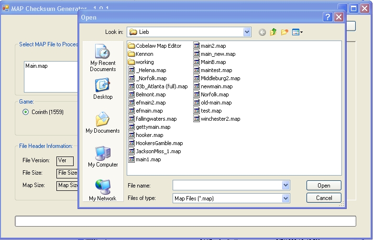
Task: Click the Open button
Action: tap(324, 186)
